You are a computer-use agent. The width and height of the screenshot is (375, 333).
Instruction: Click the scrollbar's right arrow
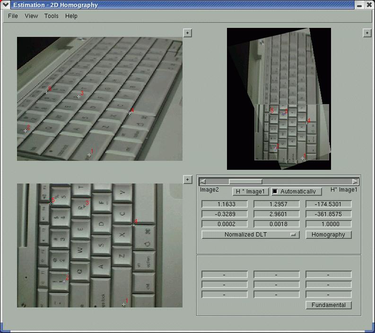(x=355, y=182)
